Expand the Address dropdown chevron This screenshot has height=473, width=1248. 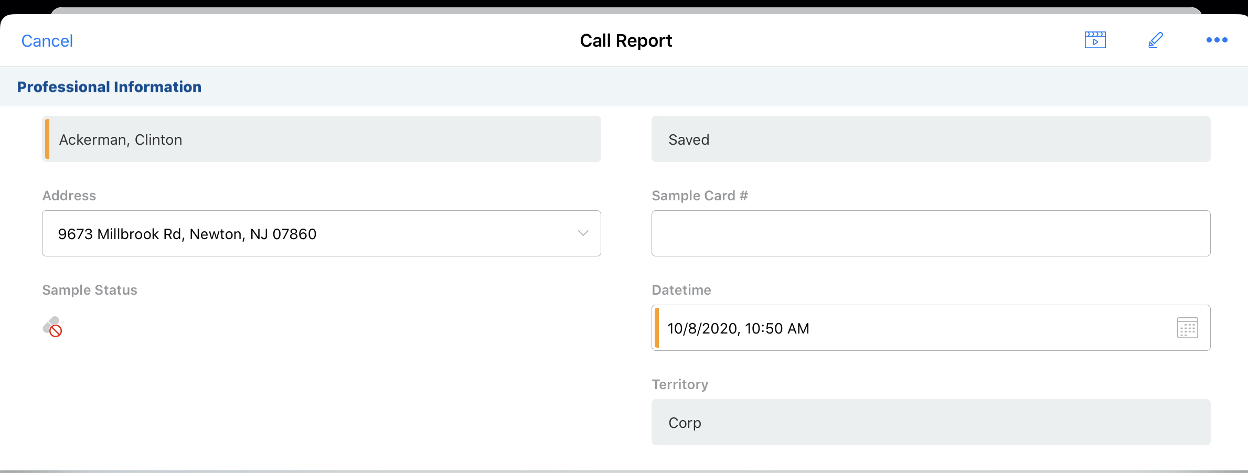click(x=583, y=233)
